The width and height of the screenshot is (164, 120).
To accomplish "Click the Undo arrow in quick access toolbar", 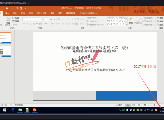I will 11,8.
